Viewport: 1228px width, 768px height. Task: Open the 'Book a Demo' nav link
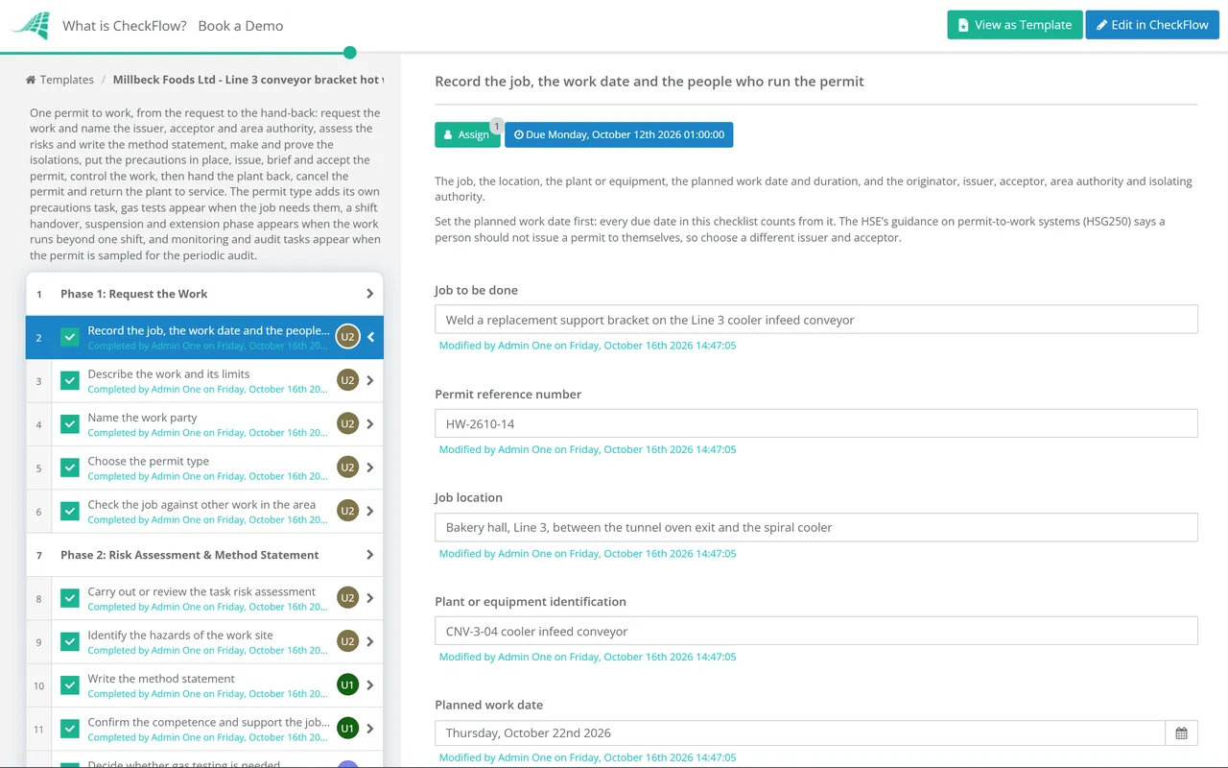[241, 26]
